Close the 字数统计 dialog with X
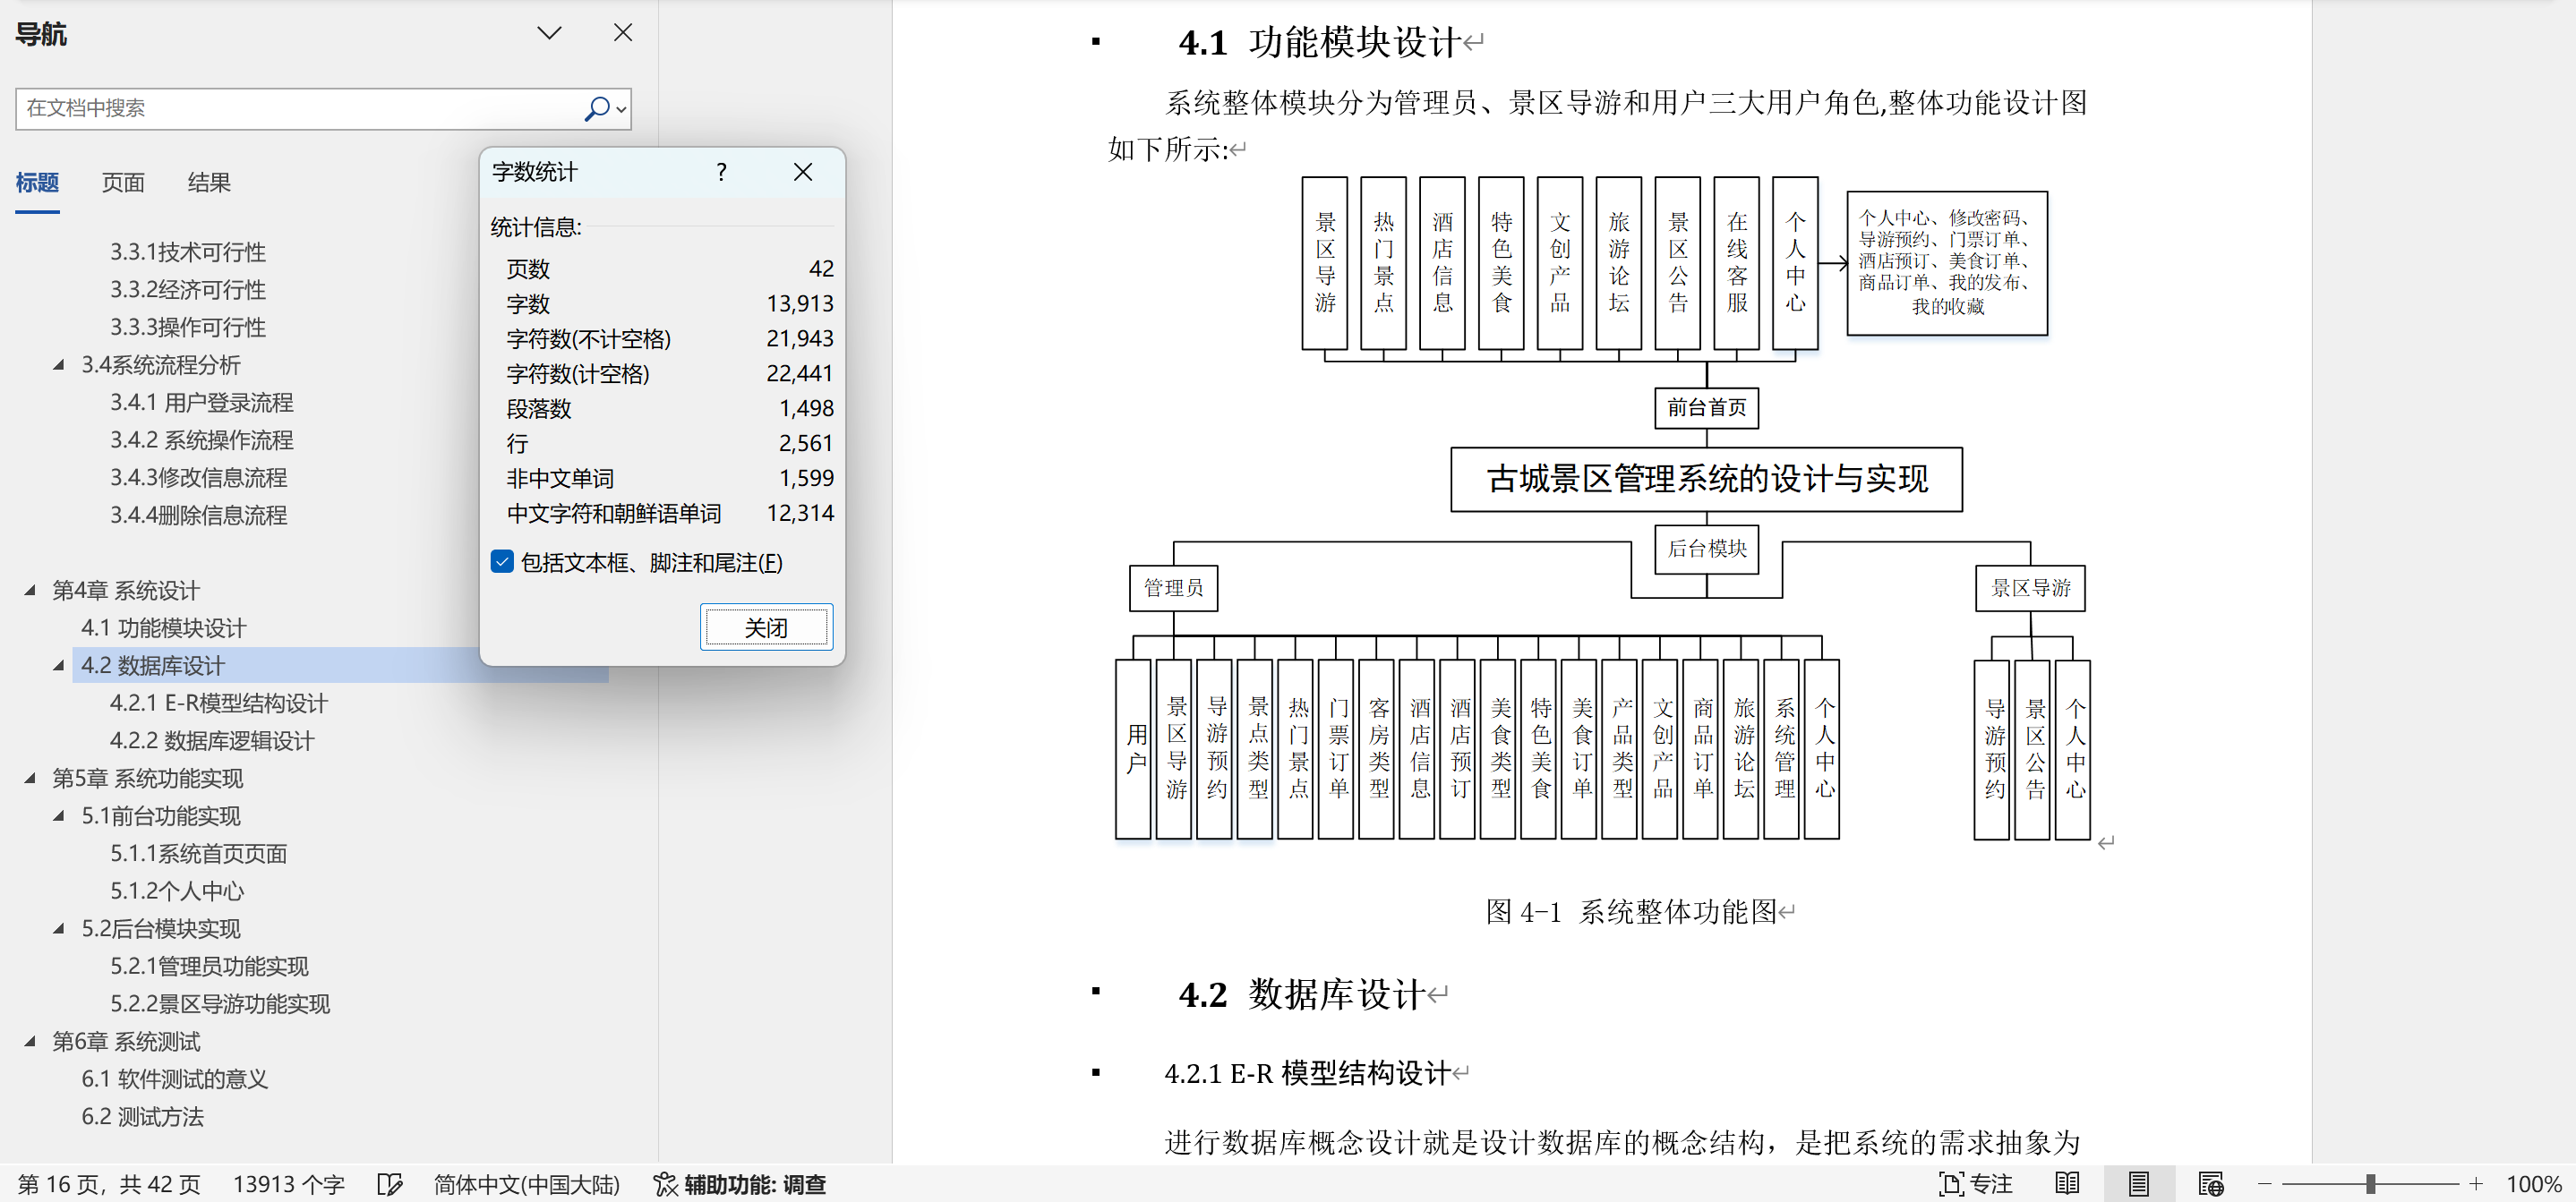The width and height of the screenshot is (2576, 1202). (x=802, y=172)
